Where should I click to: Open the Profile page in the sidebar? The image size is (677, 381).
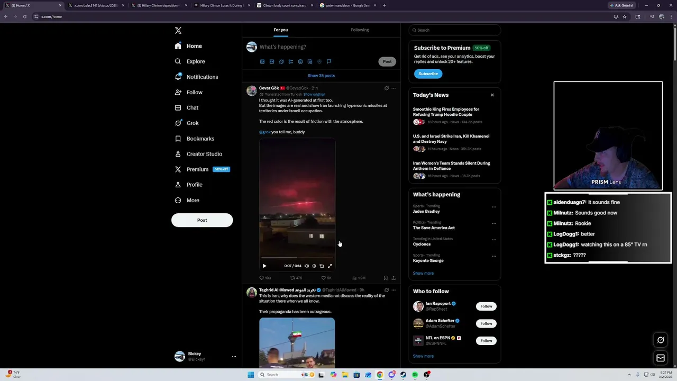point(189,185)
